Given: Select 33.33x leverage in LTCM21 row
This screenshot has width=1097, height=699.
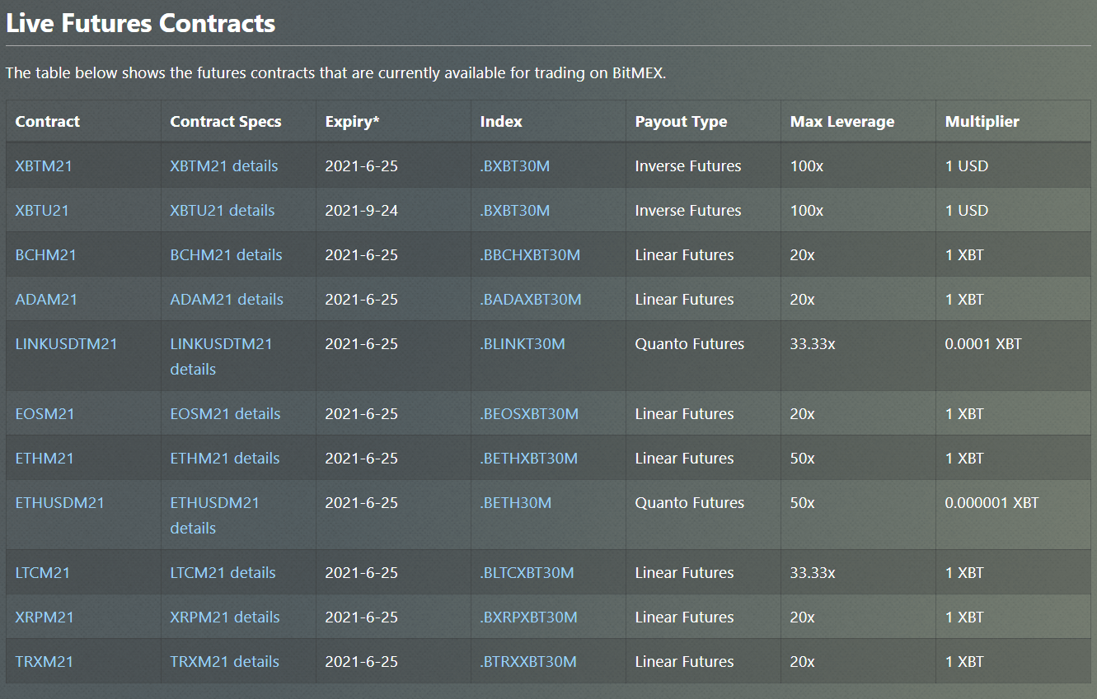Looking at the screenshot, I should pyautogui.click(x=812, y=573).
